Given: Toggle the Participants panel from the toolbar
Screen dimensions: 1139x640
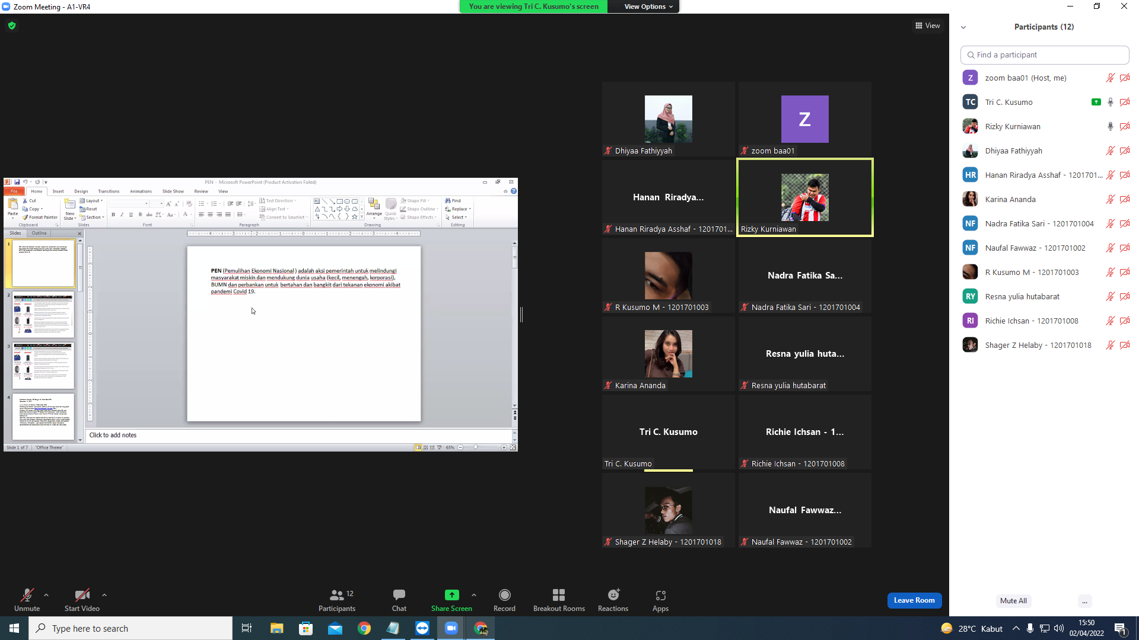Looking at the screenshot, I should pos(337,600).
